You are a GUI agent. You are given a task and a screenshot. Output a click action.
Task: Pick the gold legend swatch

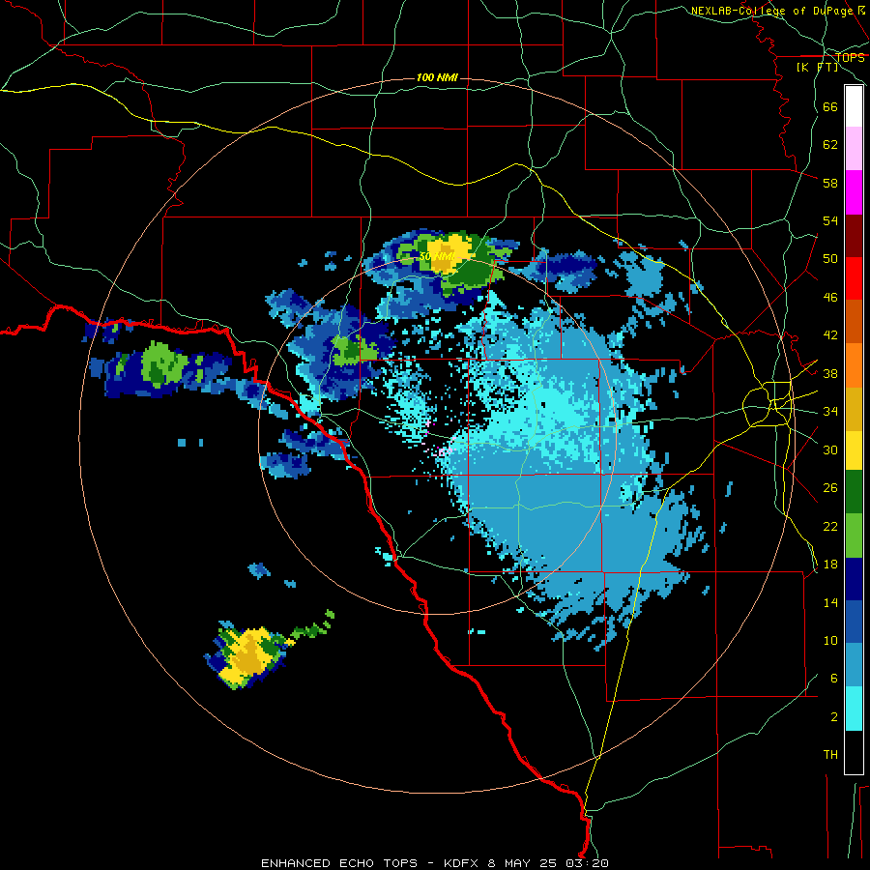(854, 409)
